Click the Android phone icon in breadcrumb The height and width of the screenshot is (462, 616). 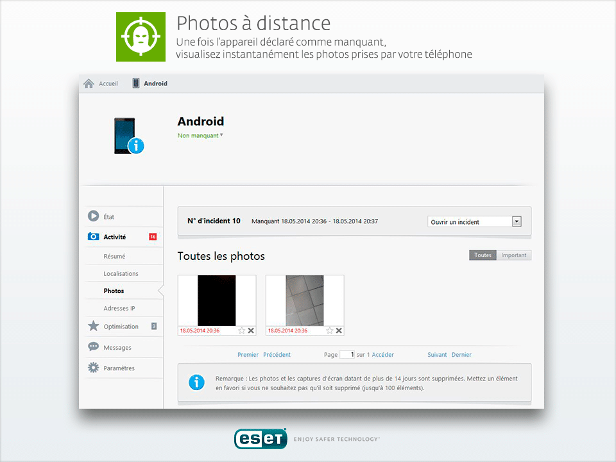coord(135,83)
